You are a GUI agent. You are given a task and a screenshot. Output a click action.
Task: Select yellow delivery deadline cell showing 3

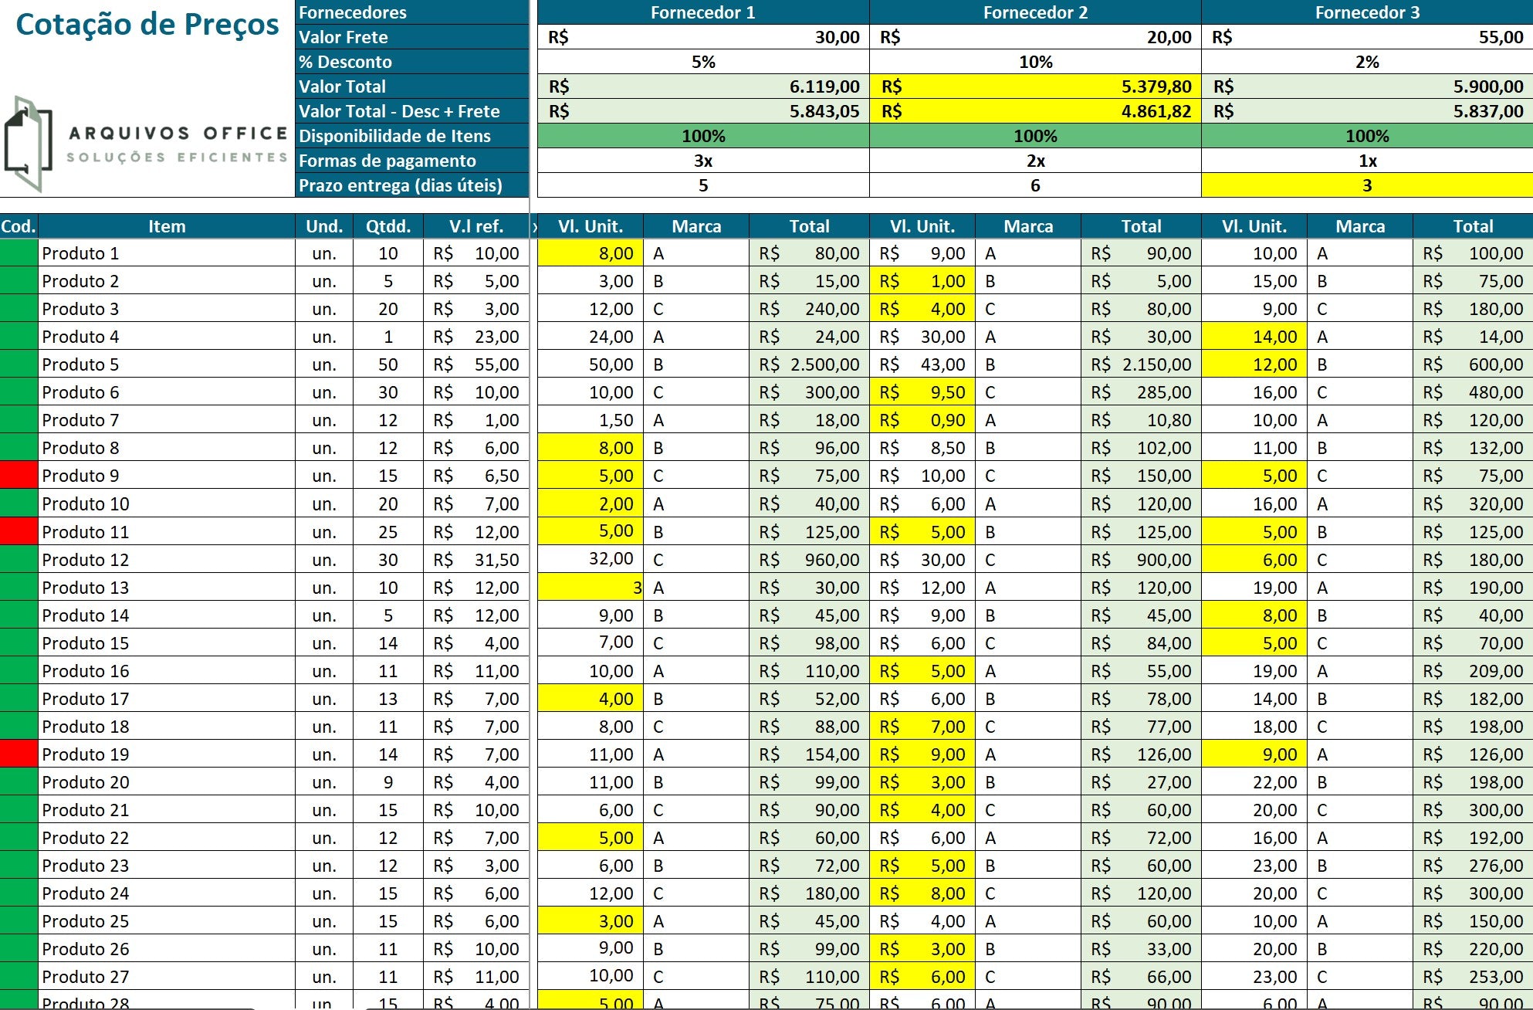point(1366,185)
